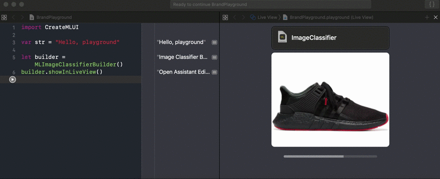Viewport: 440px width, 179px height.
Task: Click the Live View rings icon
Action: [253, 17]
